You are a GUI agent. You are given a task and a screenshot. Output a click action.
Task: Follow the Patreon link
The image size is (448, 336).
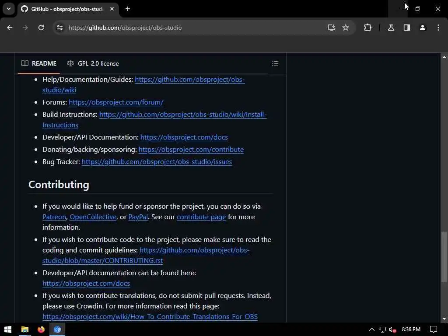(x=54, y=217)
